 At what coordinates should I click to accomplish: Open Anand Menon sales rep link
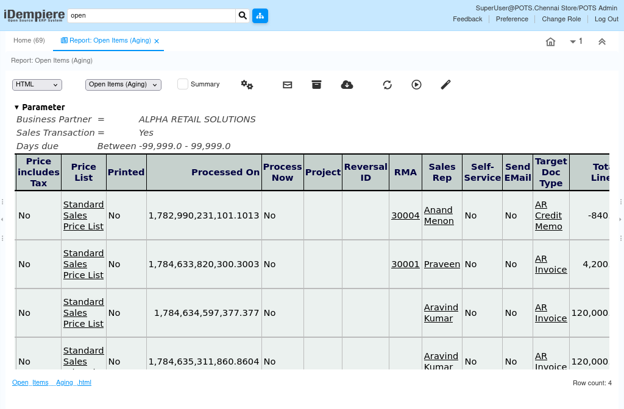point(439,215)
